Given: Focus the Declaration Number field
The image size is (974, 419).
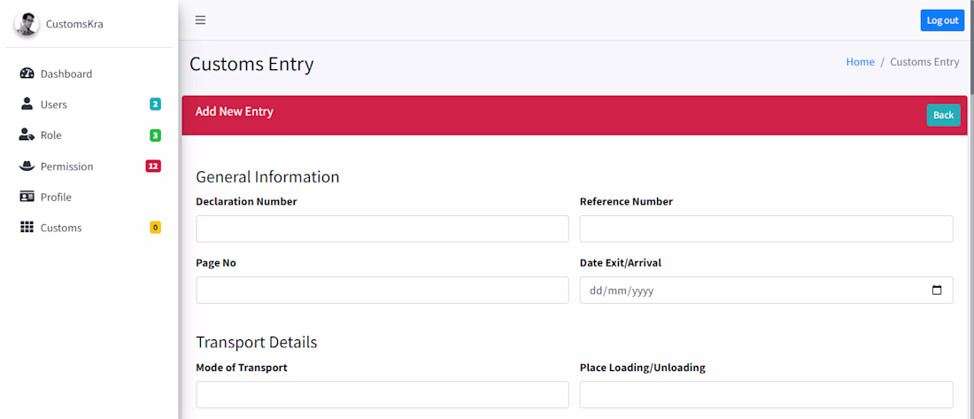Looking at the screenshot, I should coord(382,229).
